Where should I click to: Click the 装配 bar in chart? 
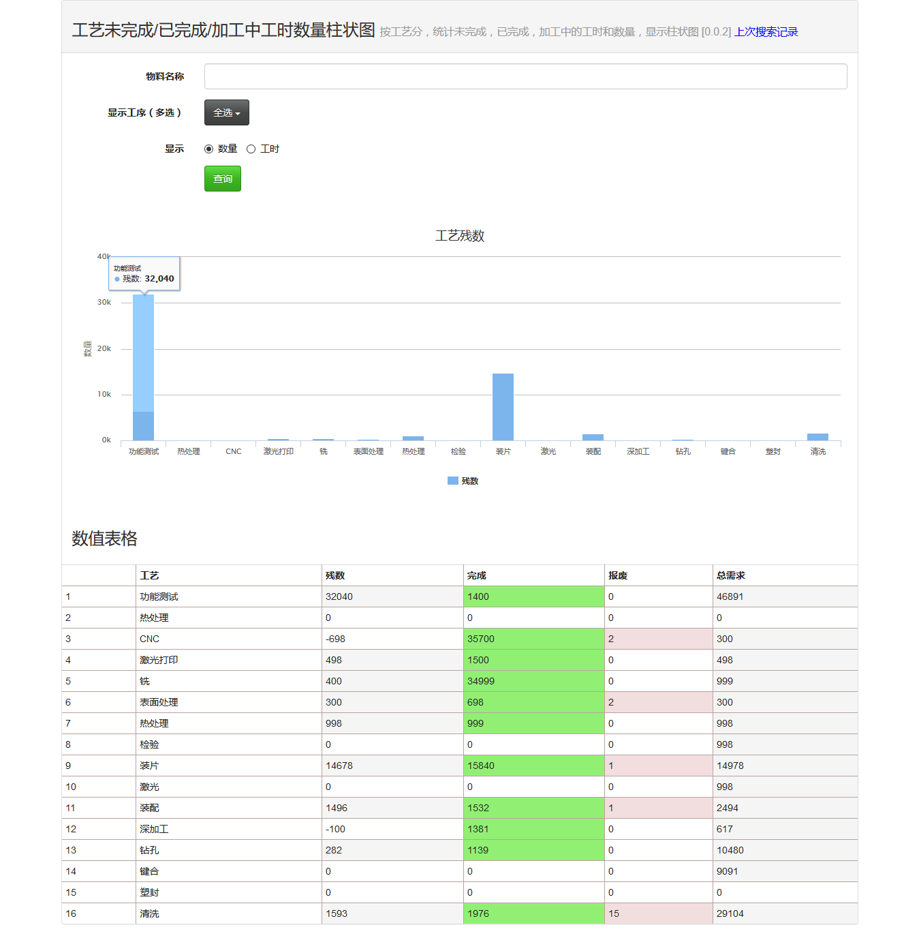click(593, 438)
